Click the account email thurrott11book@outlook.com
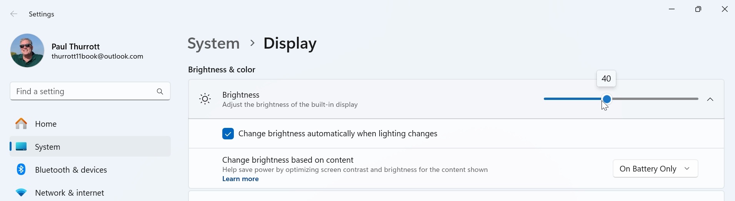The height and width of the screenshot is (201, 735). tap(97, 57)
